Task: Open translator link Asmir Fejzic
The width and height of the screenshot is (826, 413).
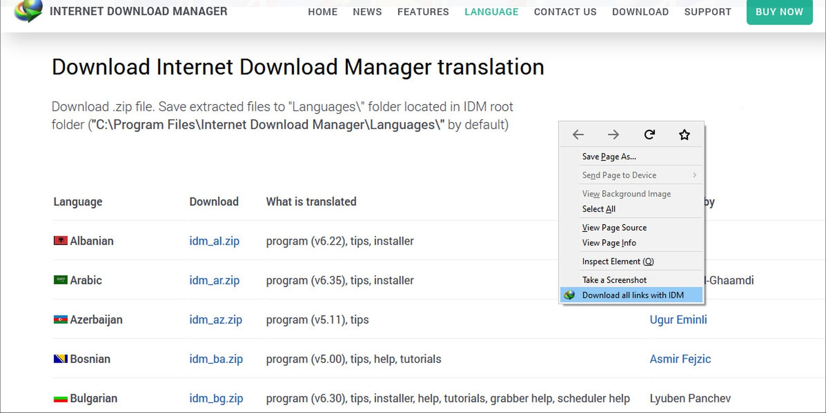Action: (x=680, y=359)
